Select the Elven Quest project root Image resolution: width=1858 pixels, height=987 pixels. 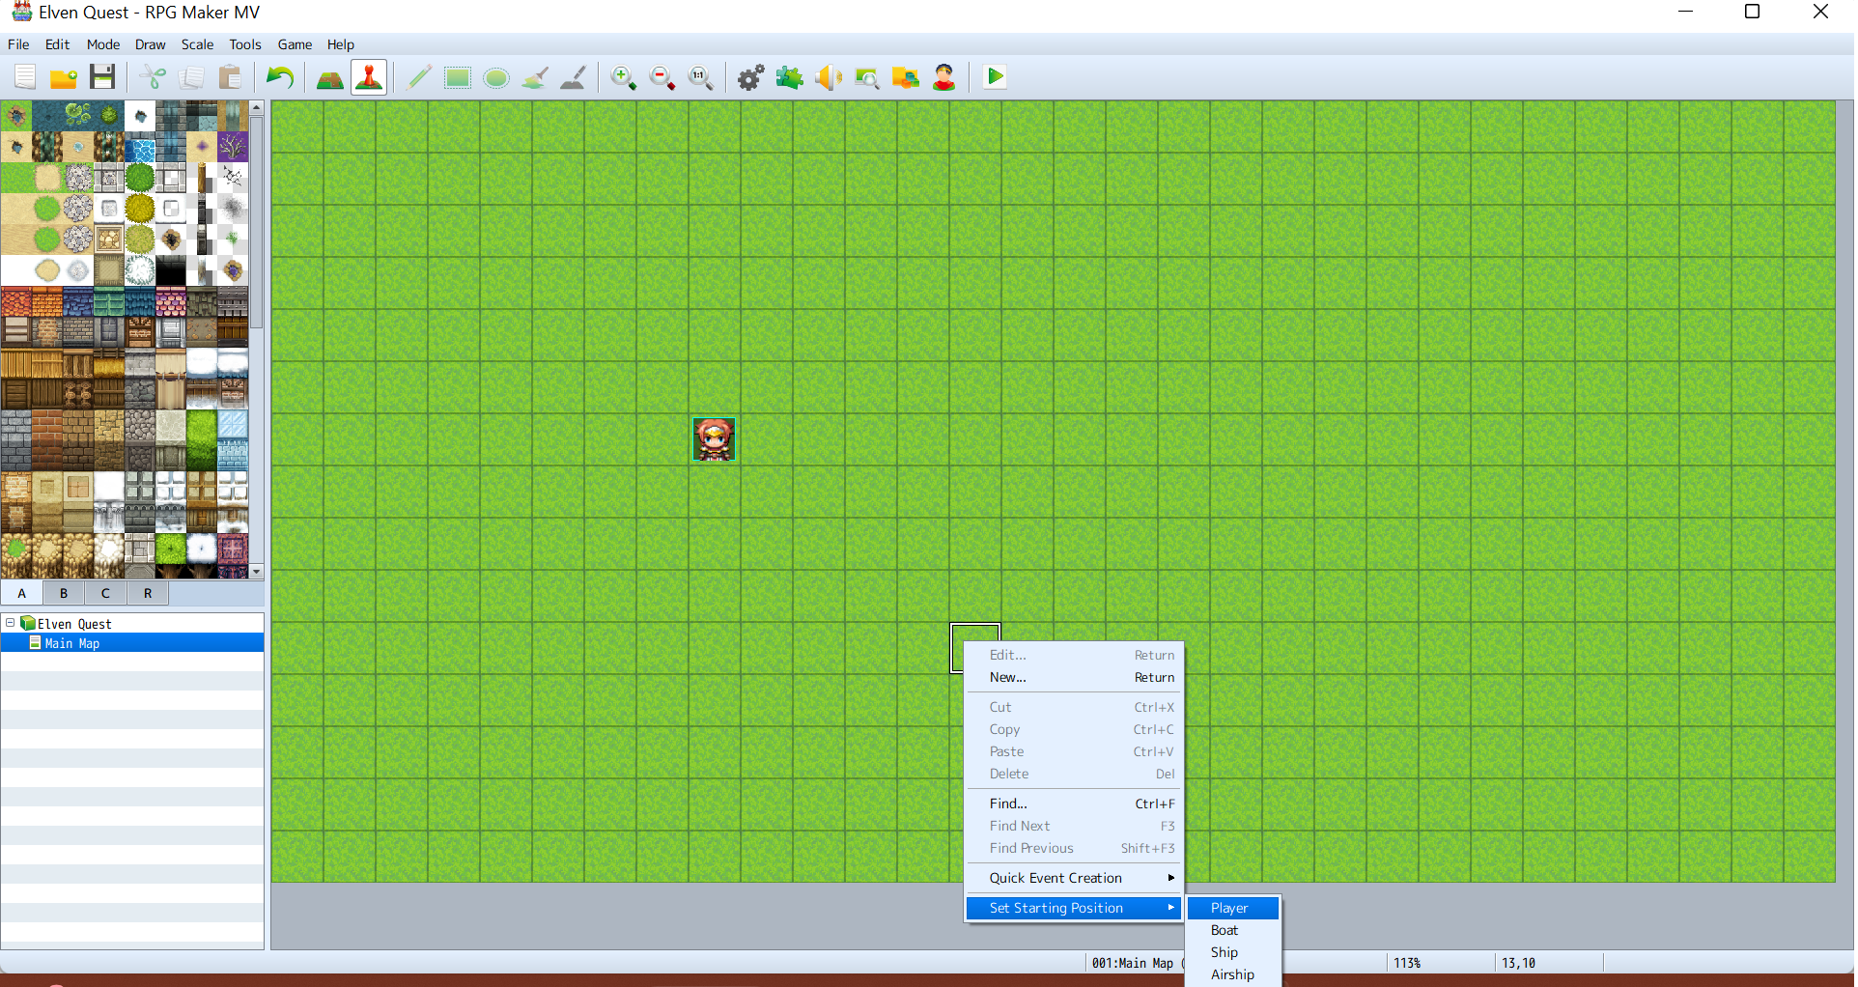pos(74,624)
